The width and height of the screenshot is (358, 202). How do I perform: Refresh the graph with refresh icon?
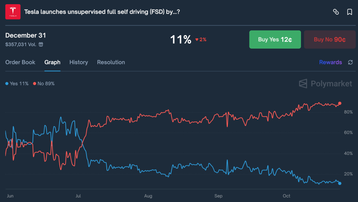click(350, 62)
